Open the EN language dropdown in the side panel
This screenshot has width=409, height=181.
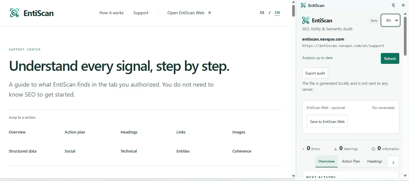tap(391, 21)
